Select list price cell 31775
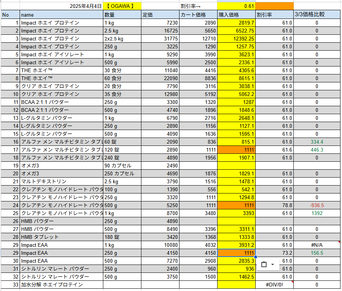The width and height of the screenshot is (342, 291). click(160, 39)
